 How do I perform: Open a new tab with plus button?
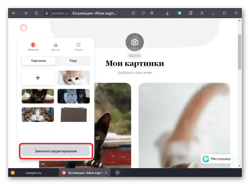coord(117,173)
